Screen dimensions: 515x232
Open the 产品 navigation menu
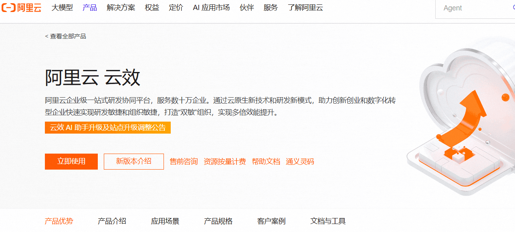90,8
